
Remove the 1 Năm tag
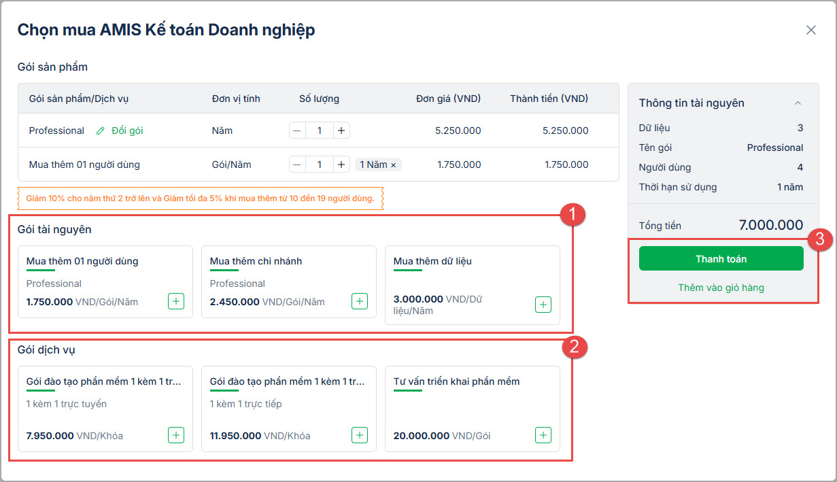point(393,165)
